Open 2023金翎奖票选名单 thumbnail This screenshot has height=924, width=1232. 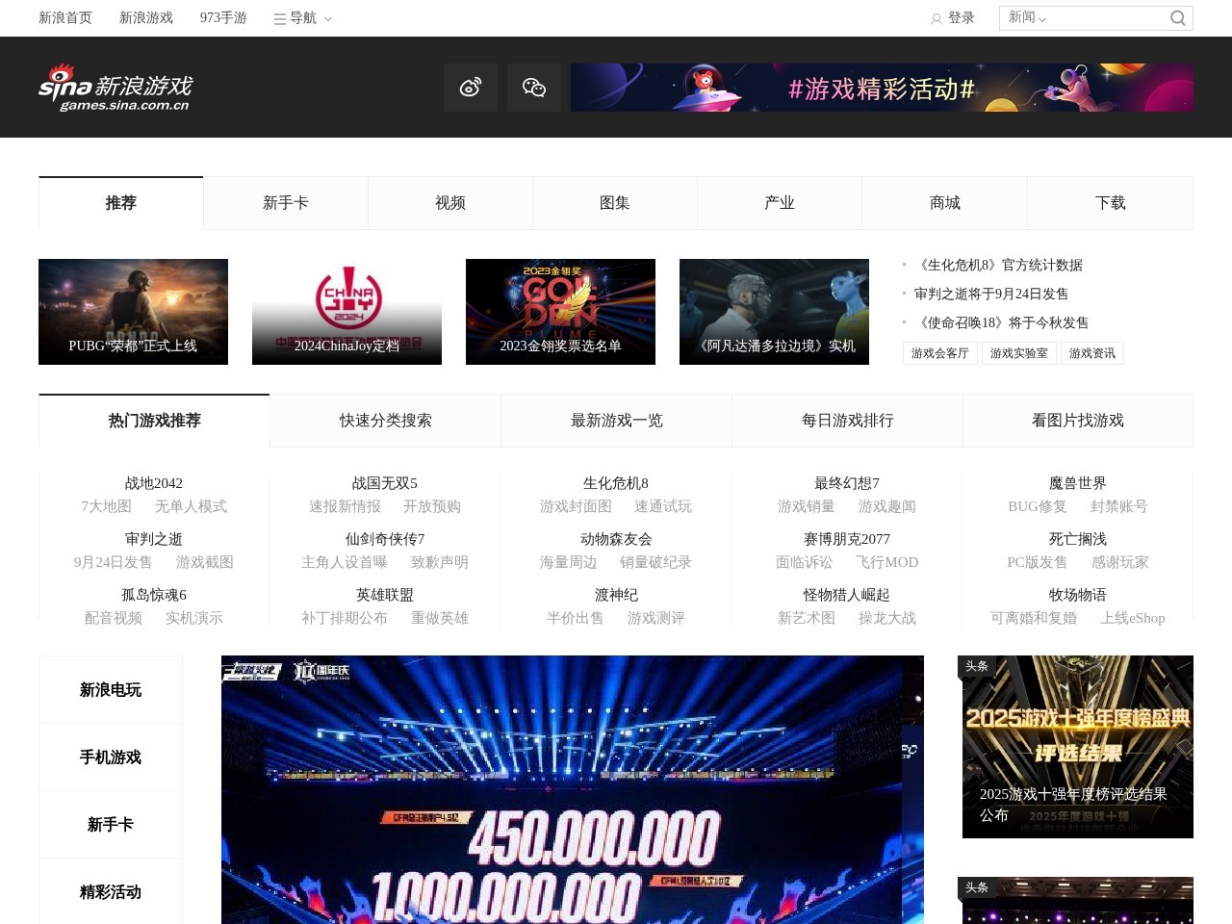pos(560,312)
